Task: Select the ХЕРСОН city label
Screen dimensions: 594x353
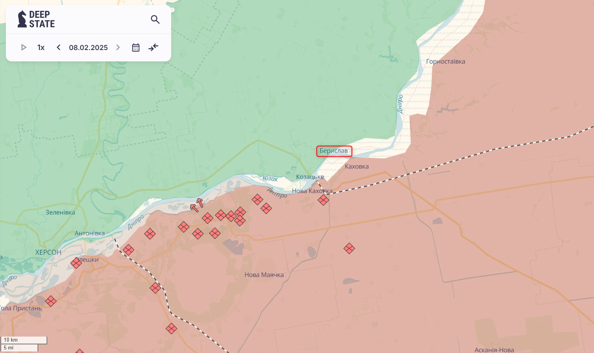Action: [x=48, y=252]
